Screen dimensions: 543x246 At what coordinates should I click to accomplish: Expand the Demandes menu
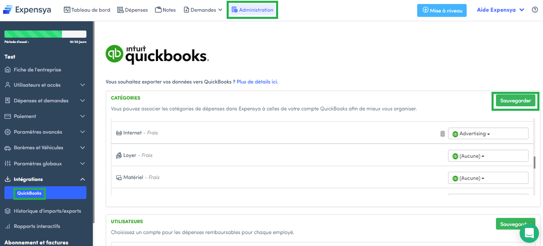pos(203,10)
